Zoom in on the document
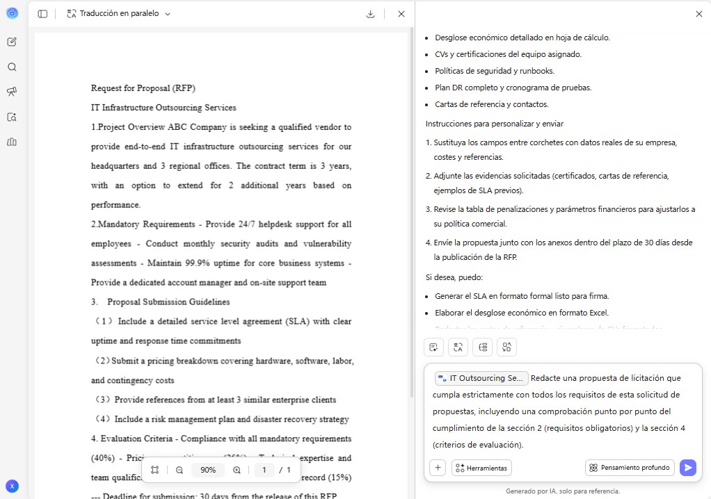The width and height of the screenshot is (711, 499). coord(237,470)
